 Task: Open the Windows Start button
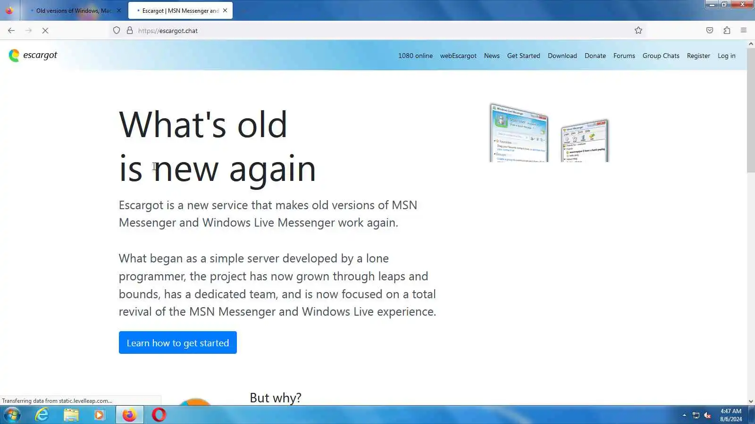12,415
